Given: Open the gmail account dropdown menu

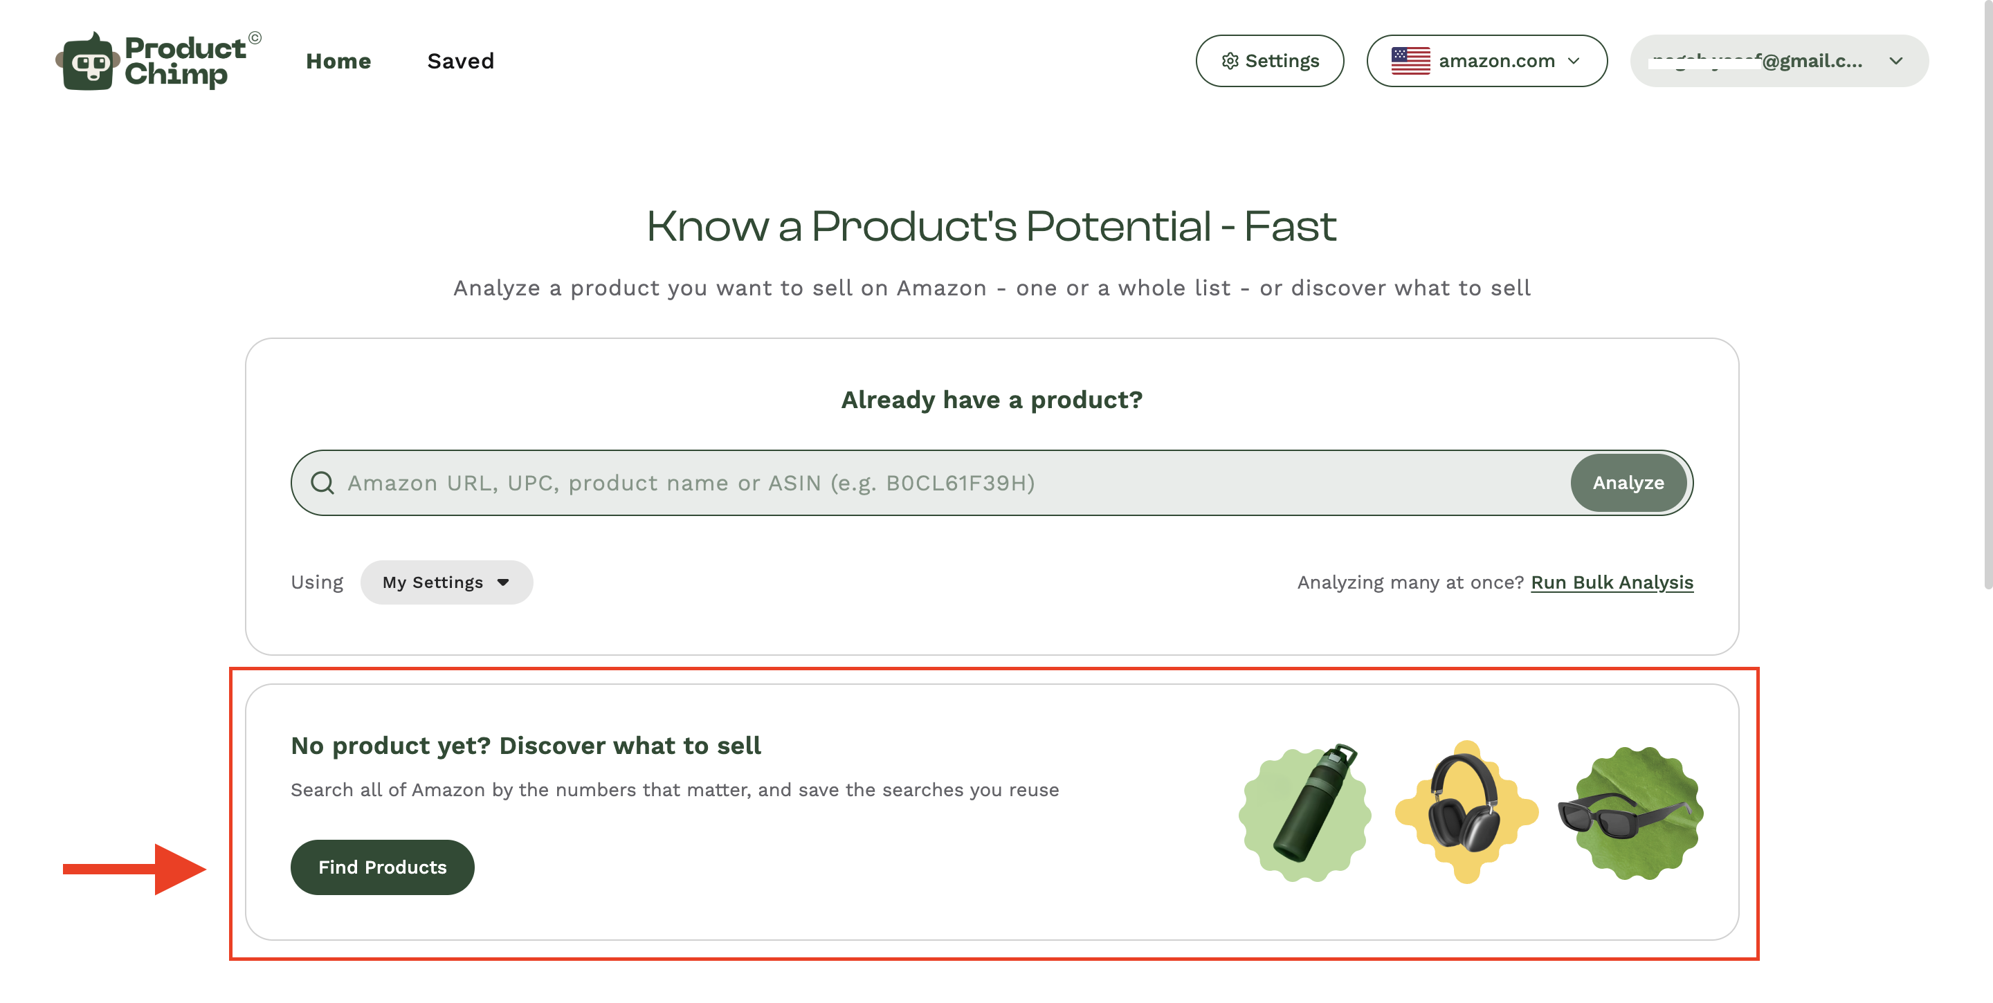Looking at the screenshot, I should point(1778,61).
